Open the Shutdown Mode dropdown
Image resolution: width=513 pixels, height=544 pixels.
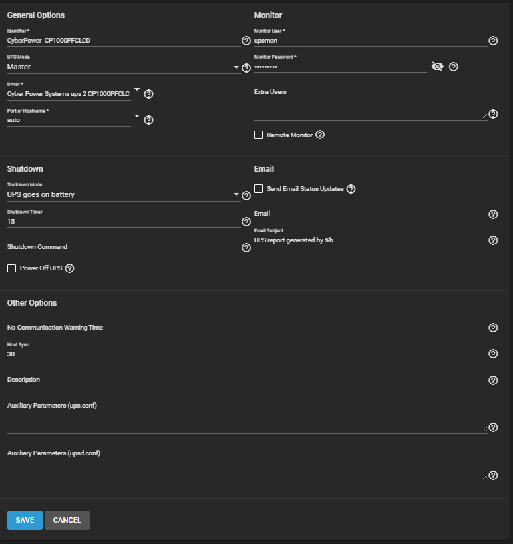pyautogui.click(x=124, y=194)
